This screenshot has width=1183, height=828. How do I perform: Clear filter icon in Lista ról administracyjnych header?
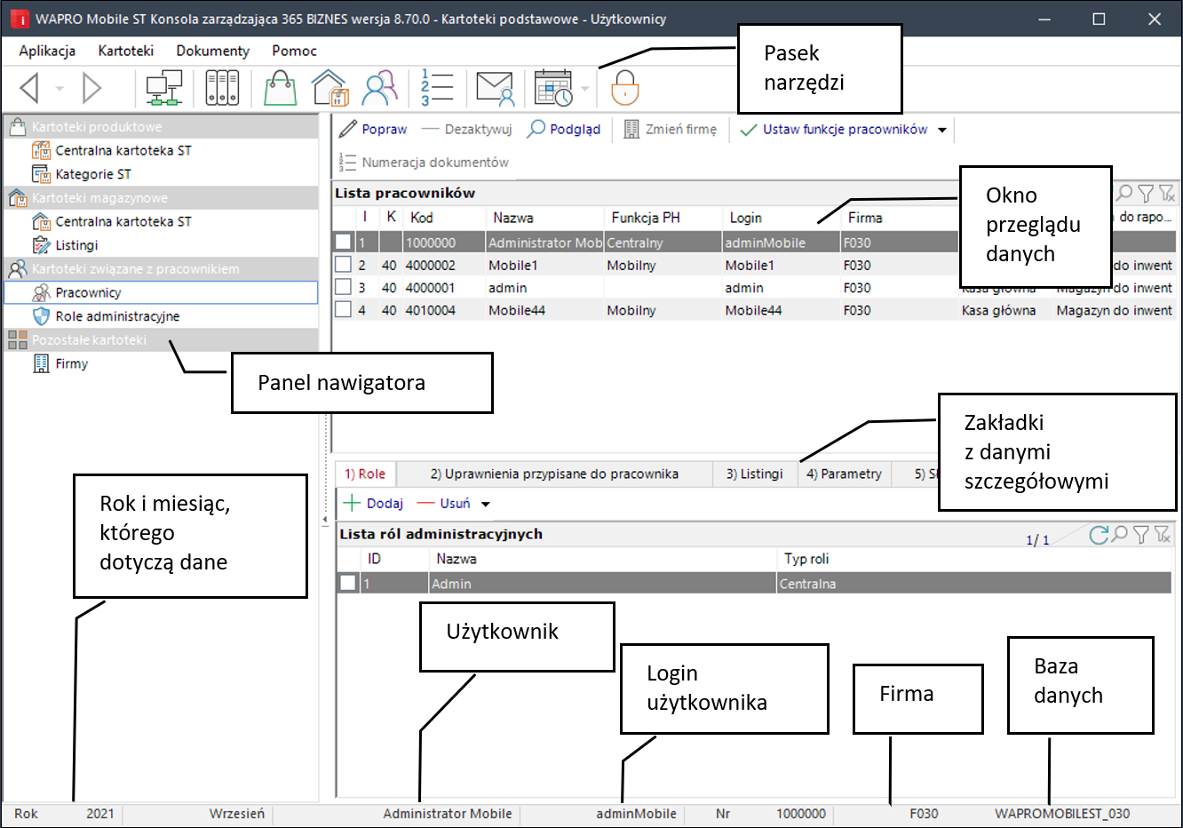(1163, 534)
